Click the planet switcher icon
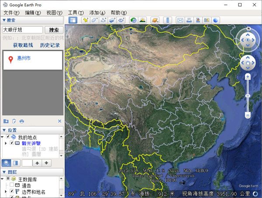Viewport: 262px width, 198px height. 155,20
